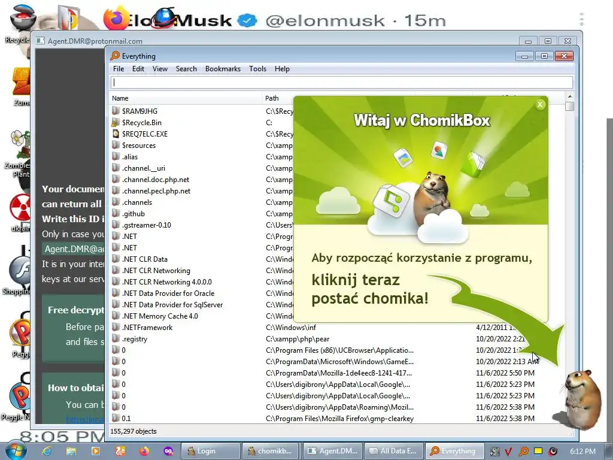Image resolution: width=613 pixels, height=460 pixels.
Task: Click the scroll-up arrow of results list
Action: tap(570, 96)
